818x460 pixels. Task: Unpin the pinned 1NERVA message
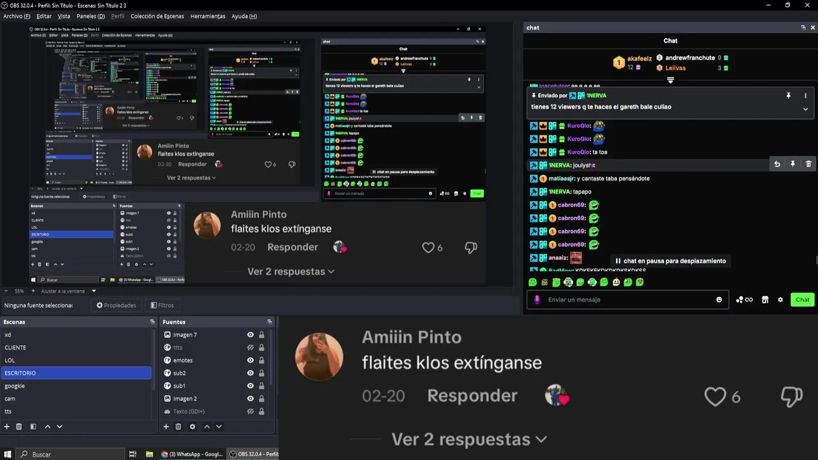coord(788,95)
